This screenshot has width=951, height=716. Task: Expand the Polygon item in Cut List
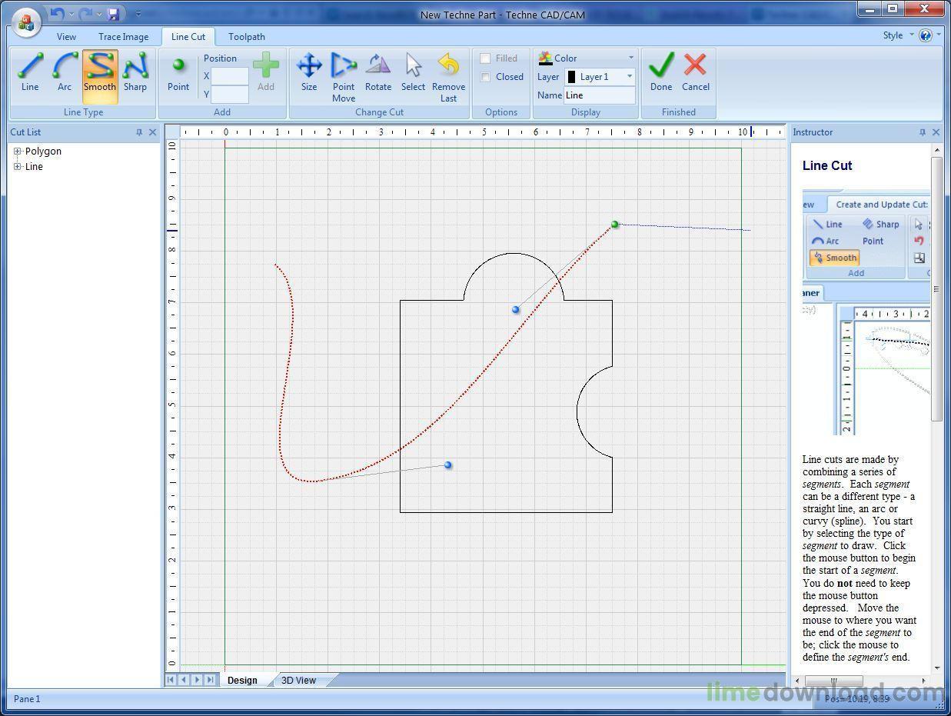pyautogui.click(x=17, y=151)
